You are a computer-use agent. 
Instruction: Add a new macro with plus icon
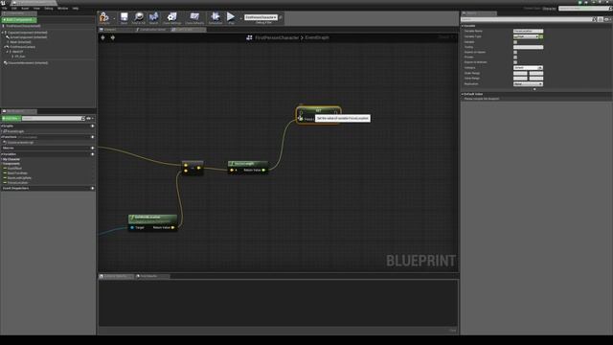pyautogui.click(x=93, y=148)
